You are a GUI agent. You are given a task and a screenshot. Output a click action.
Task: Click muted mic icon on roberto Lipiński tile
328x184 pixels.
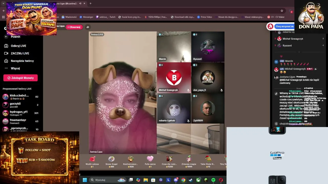(188, 121)
